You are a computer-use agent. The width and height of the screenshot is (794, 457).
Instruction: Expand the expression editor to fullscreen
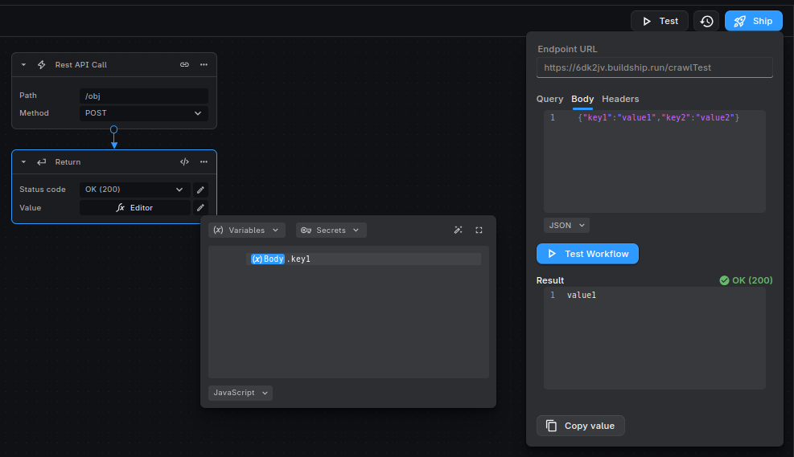(479, 230)
